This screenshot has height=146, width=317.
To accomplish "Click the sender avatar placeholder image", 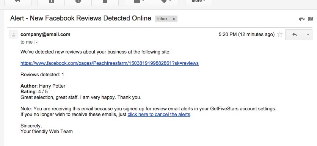I will point(14,35).
